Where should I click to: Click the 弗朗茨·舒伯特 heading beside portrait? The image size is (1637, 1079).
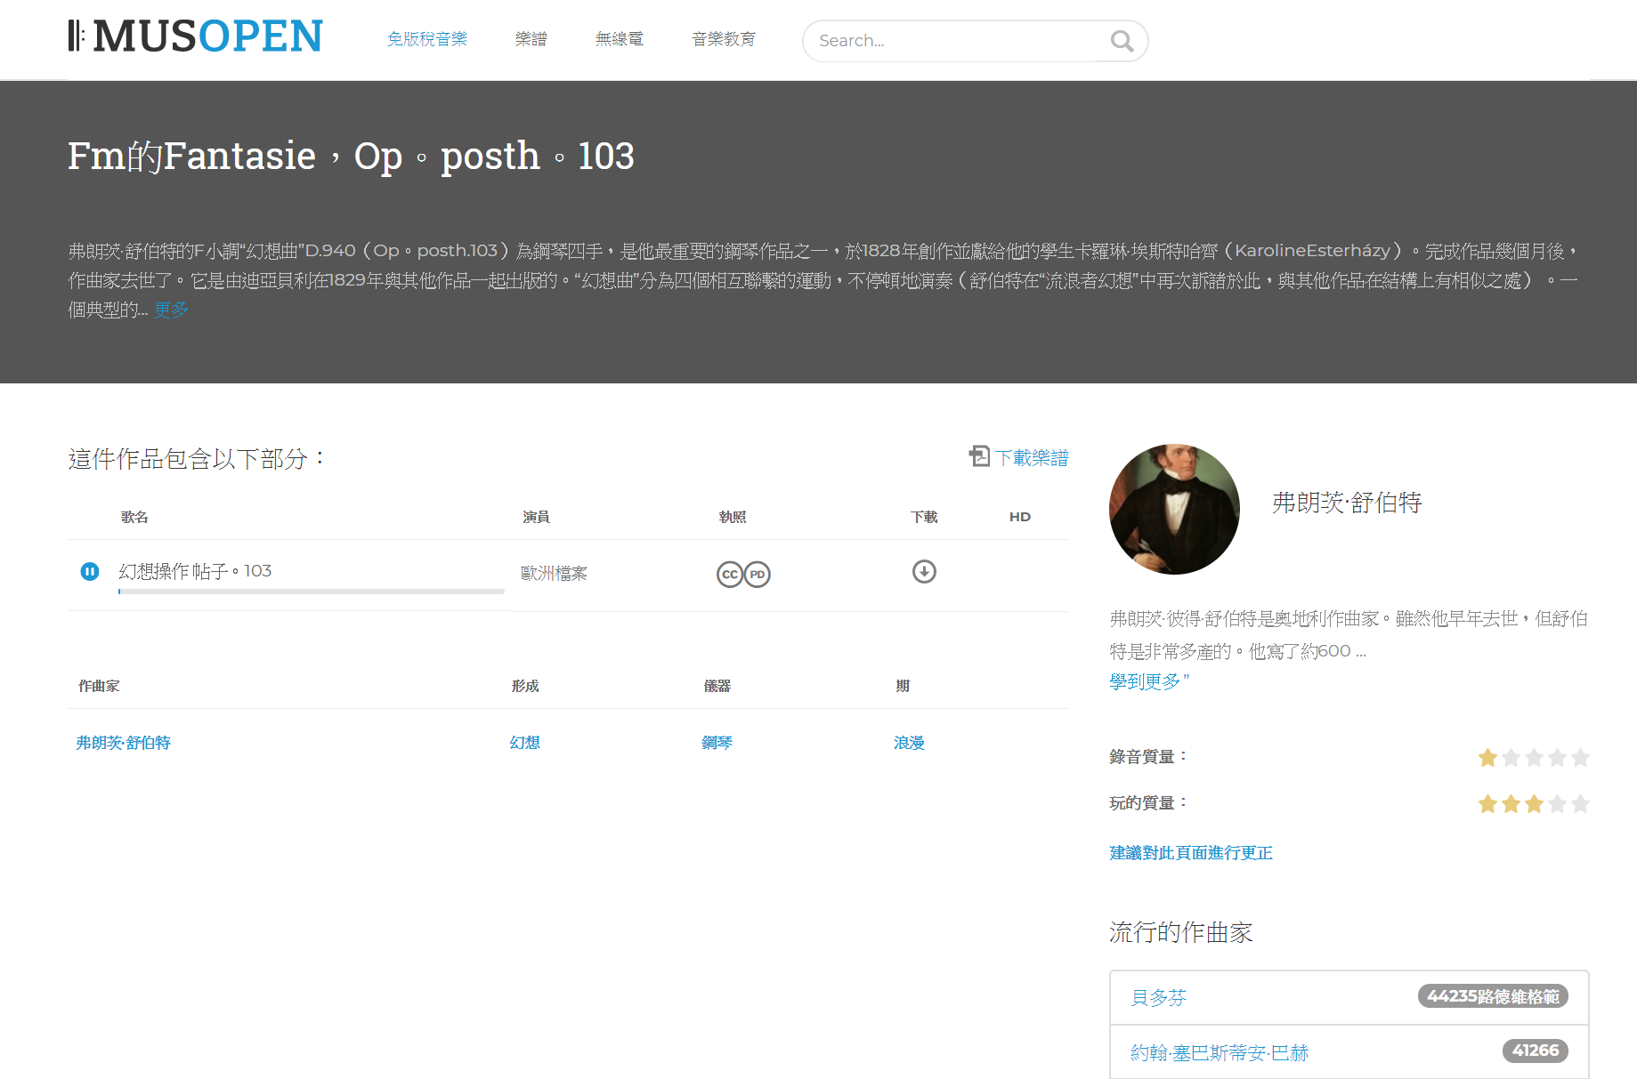click(1347, 503)
